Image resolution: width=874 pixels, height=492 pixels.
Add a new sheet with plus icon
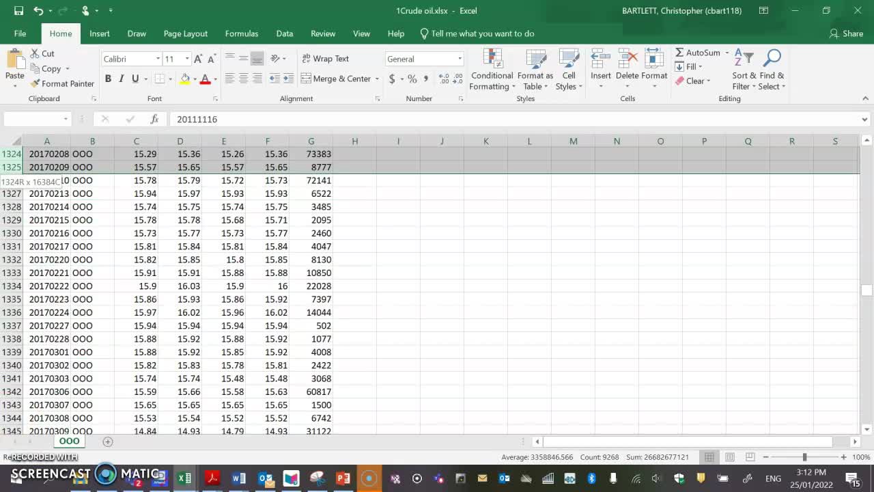coord(107,441)
